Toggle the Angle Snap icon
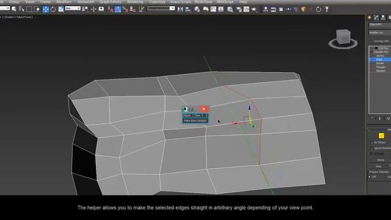The image size is (391, 220). tap(118, 9)
